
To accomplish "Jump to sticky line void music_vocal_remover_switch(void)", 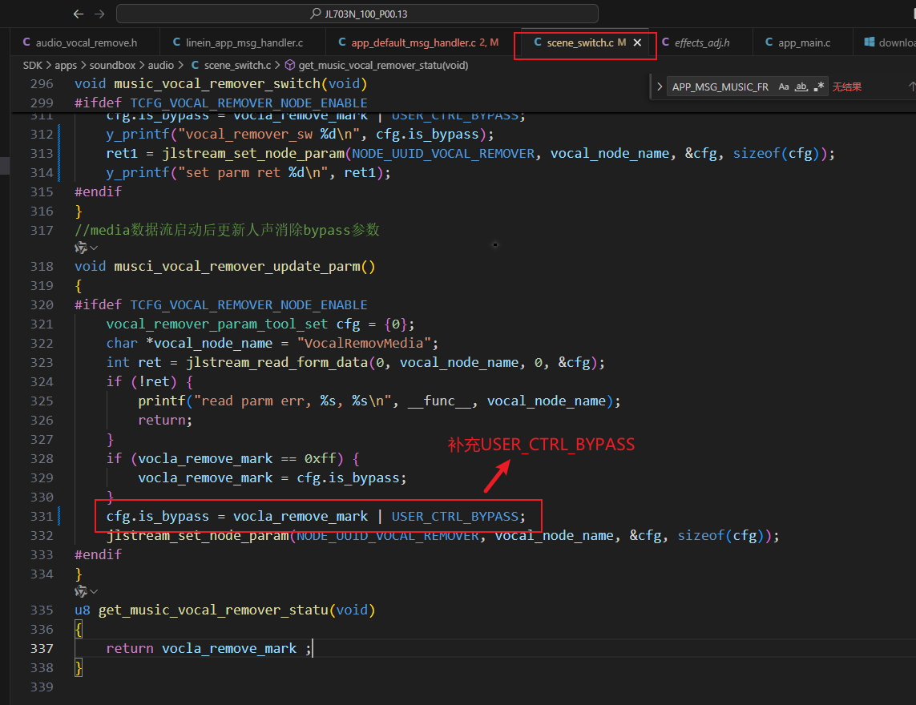I will pos(221,84).
